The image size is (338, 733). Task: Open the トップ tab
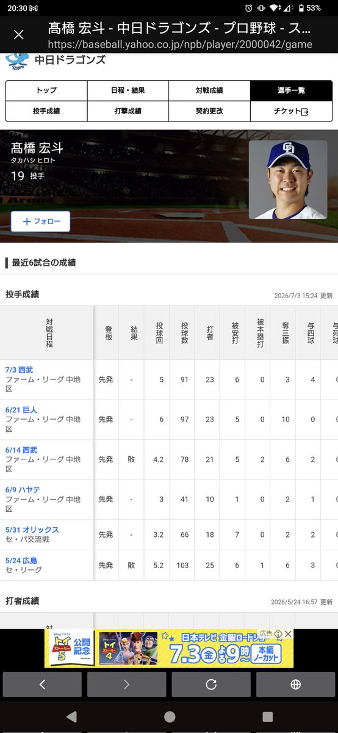[x=46, y=90]
